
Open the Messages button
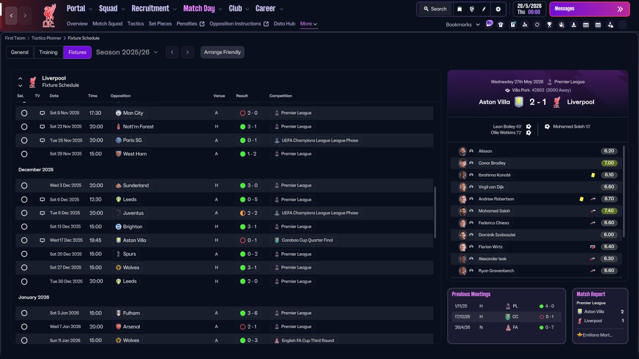[x=589, y=9]
